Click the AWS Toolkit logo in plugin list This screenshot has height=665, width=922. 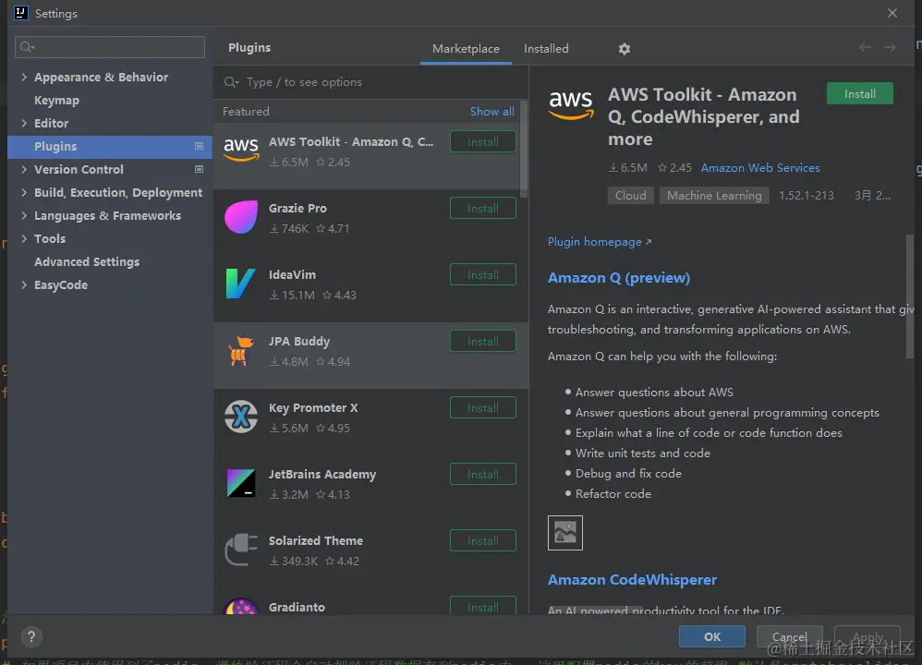coord(241,150)
